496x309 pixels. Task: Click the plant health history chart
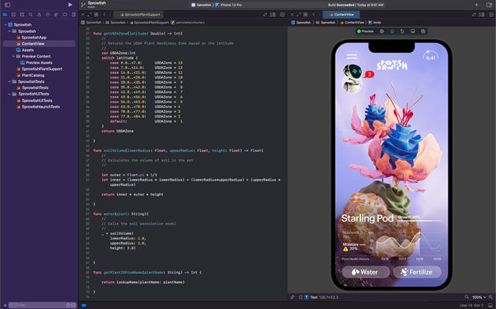pyautogui.click(x=408, y=244)
